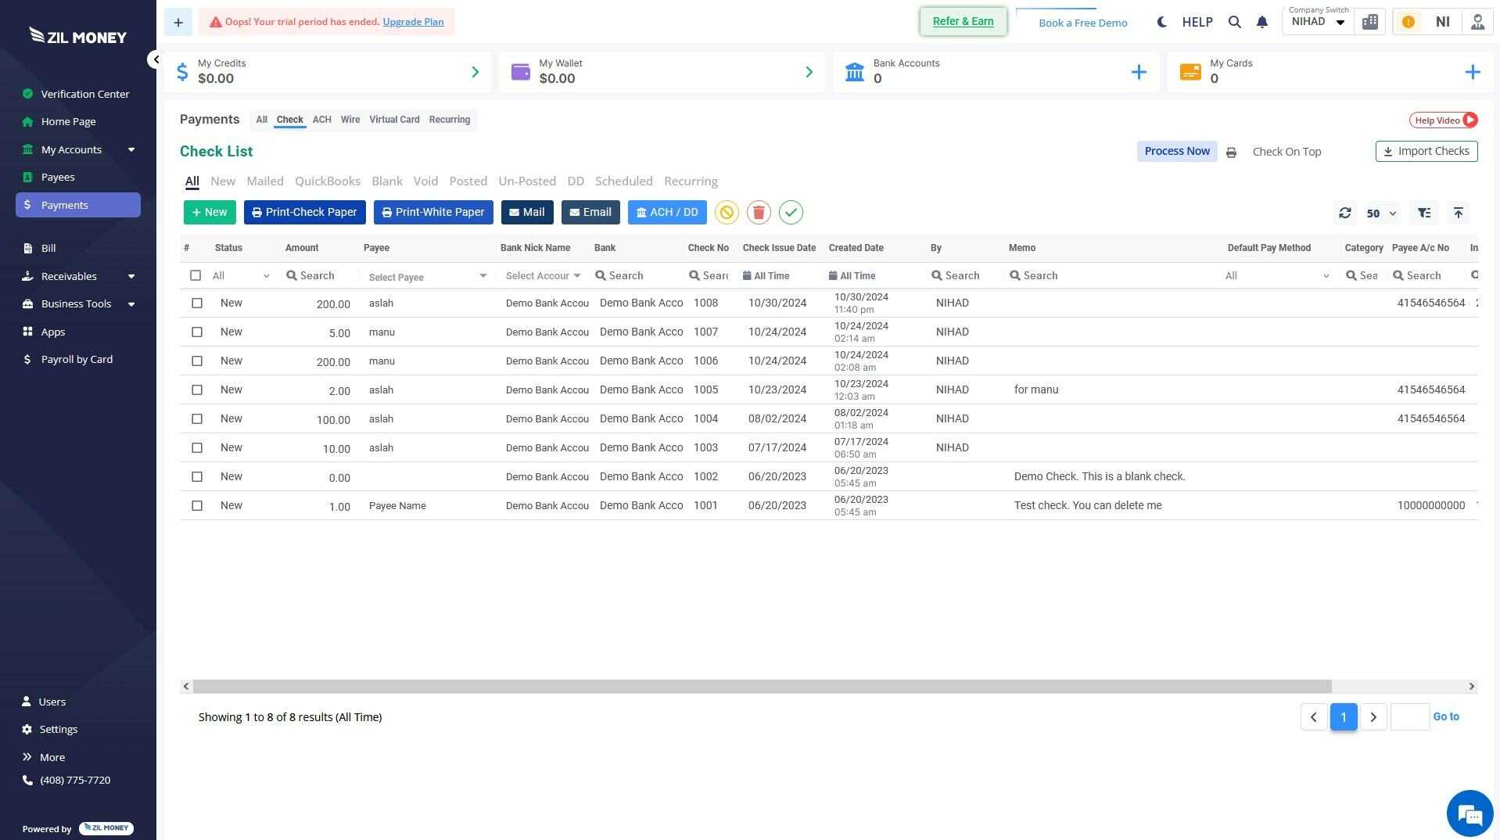Viewport: 1500px width, 840px height.
Task: Click the horizontal table scrollbar
Action: (x=762, y=687)
